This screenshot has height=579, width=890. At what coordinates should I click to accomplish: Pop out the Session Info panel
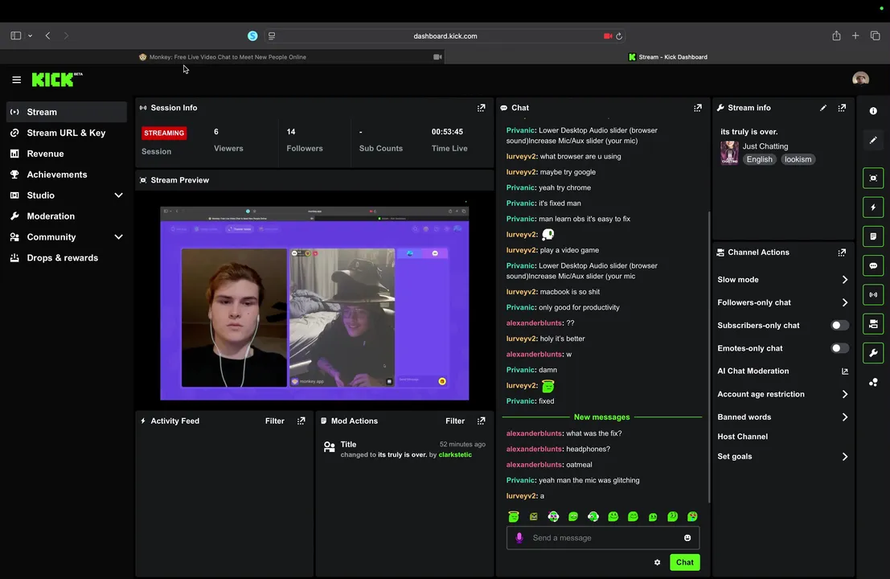pyautogui.click(x=482, y=108)
